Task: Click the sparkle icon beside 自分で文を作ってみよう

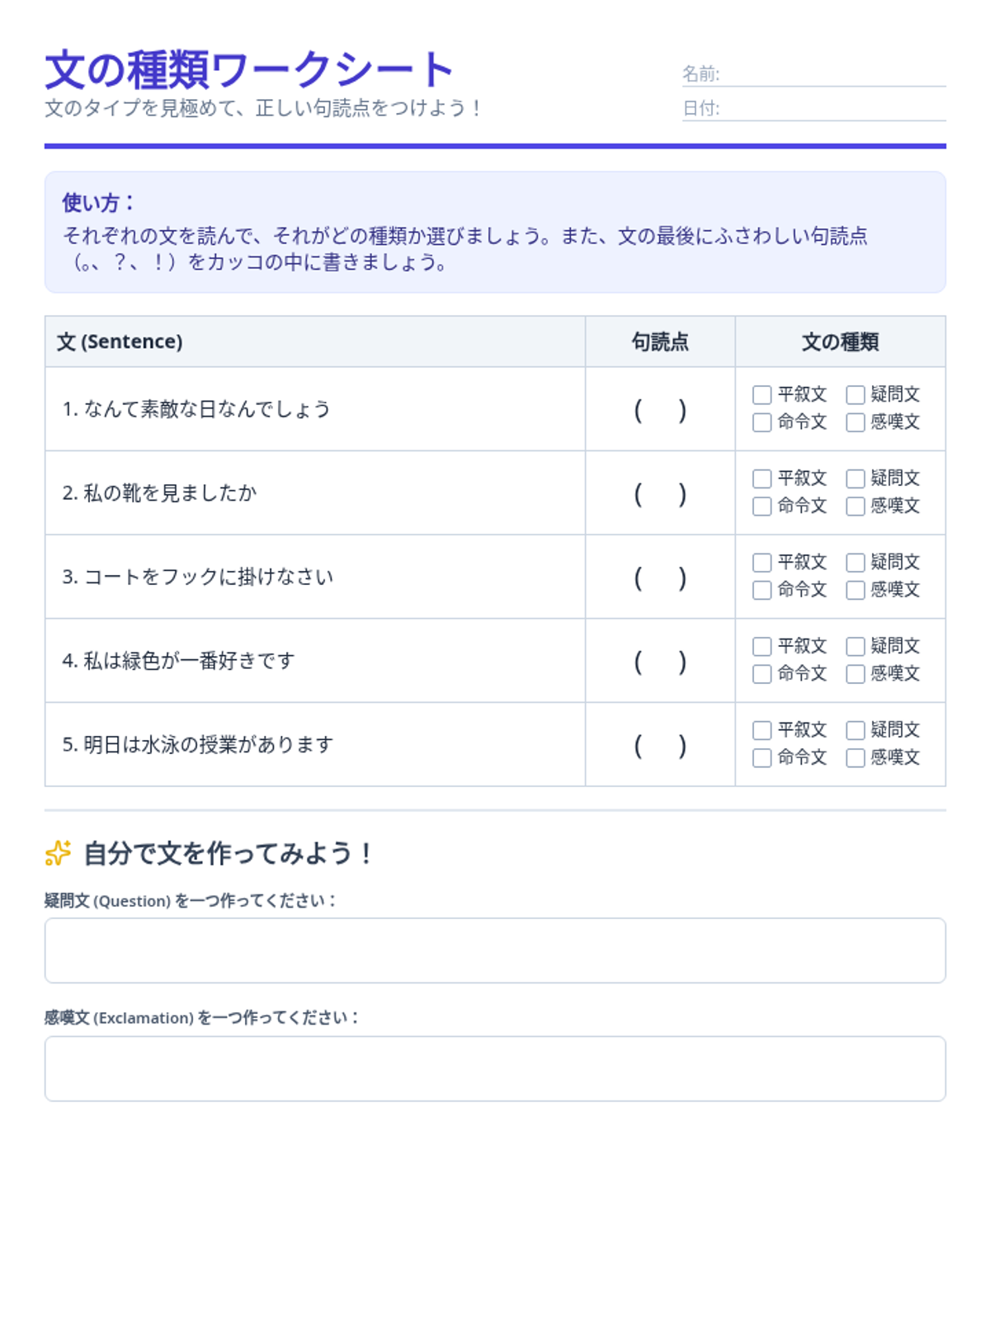Action: tap(58, 853)
